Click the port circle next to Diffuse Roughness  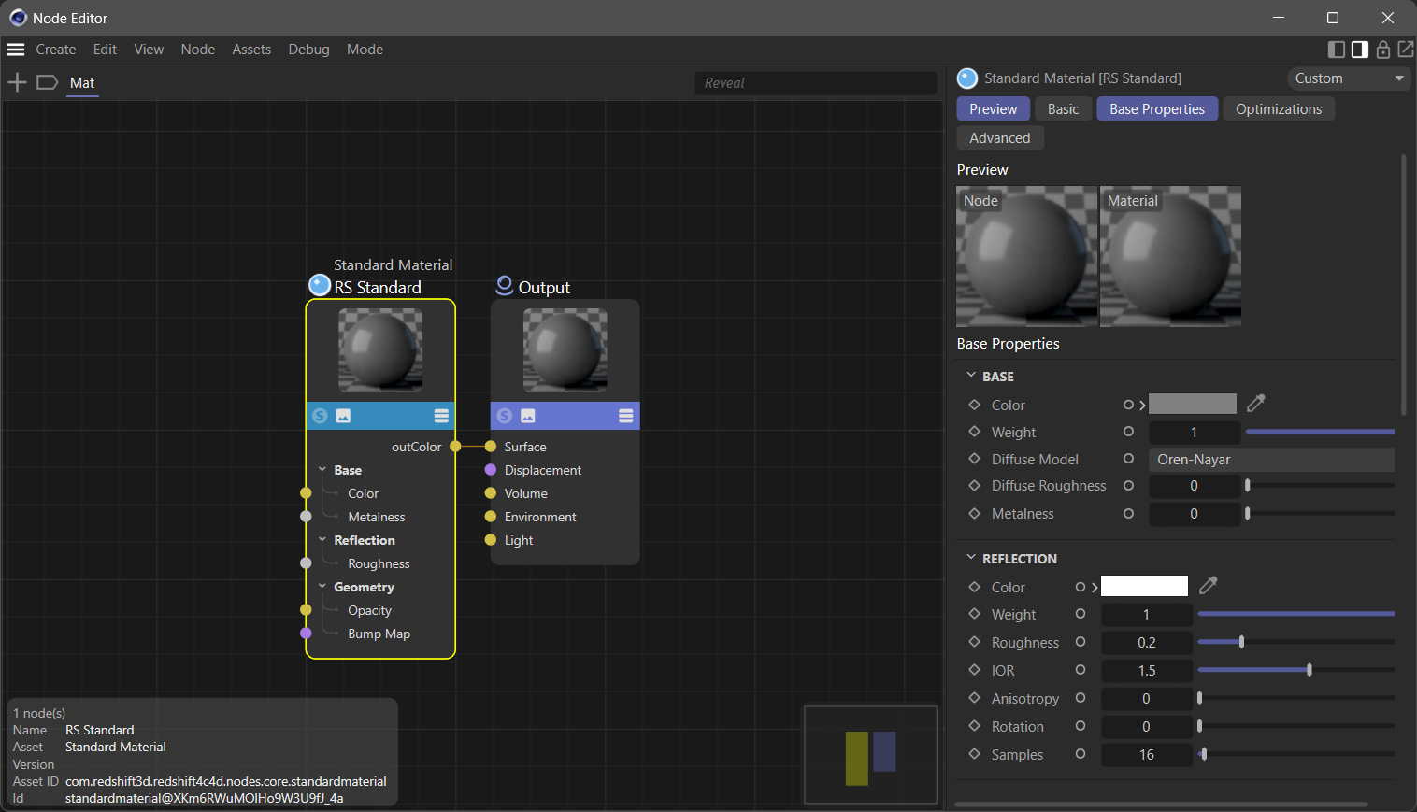[x=1128, y=486]
